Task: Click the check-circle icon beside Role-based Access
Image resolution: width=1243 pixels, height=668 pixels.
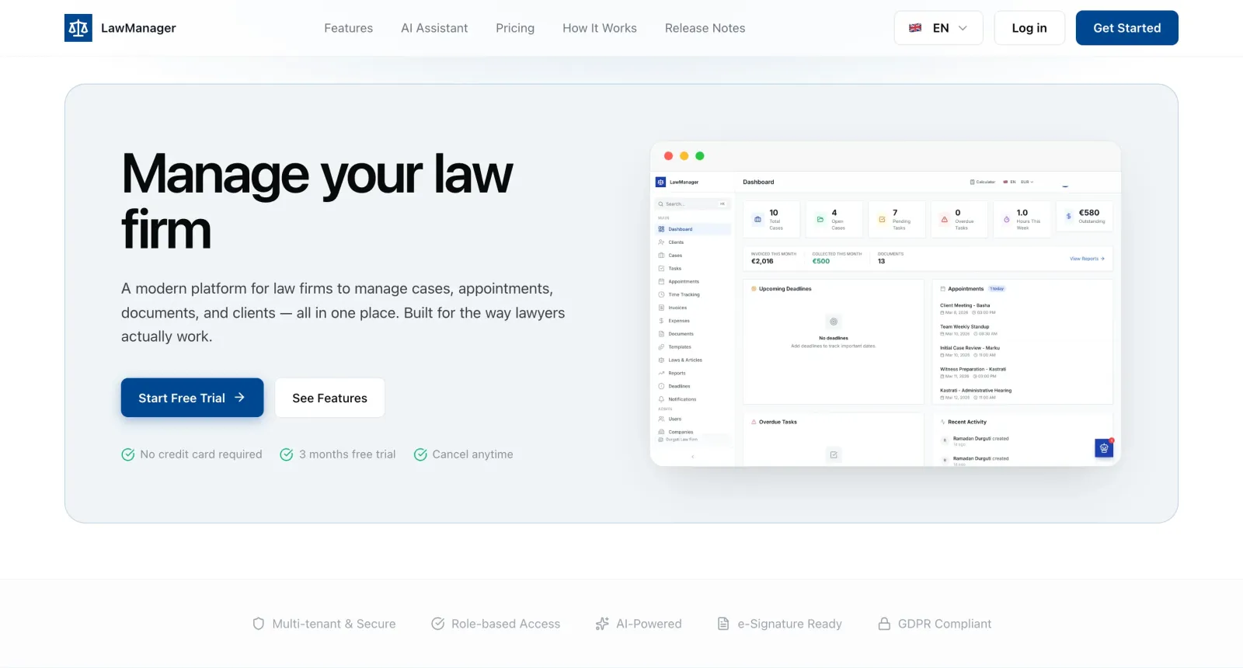Action: click(x=438, y=624)
